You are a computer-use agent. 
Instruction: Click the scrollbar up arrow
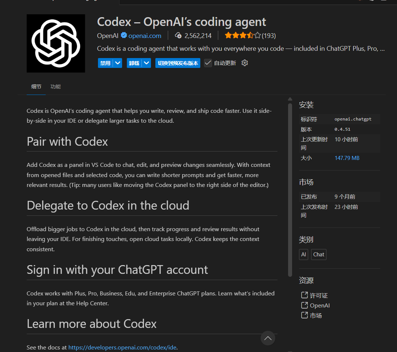point(290,99)
